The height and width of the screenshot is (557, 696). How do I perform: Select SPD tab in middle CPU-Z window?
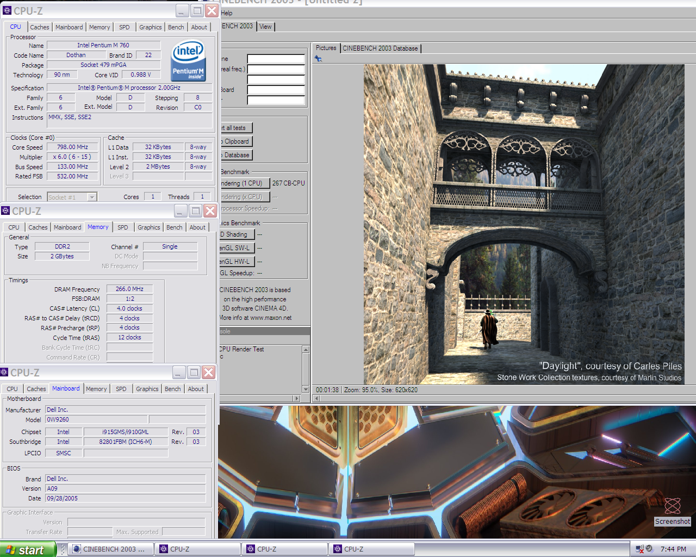tap(123, 227)
